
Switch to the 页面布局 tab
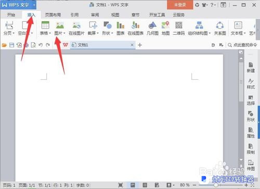[x=53, y=15]
